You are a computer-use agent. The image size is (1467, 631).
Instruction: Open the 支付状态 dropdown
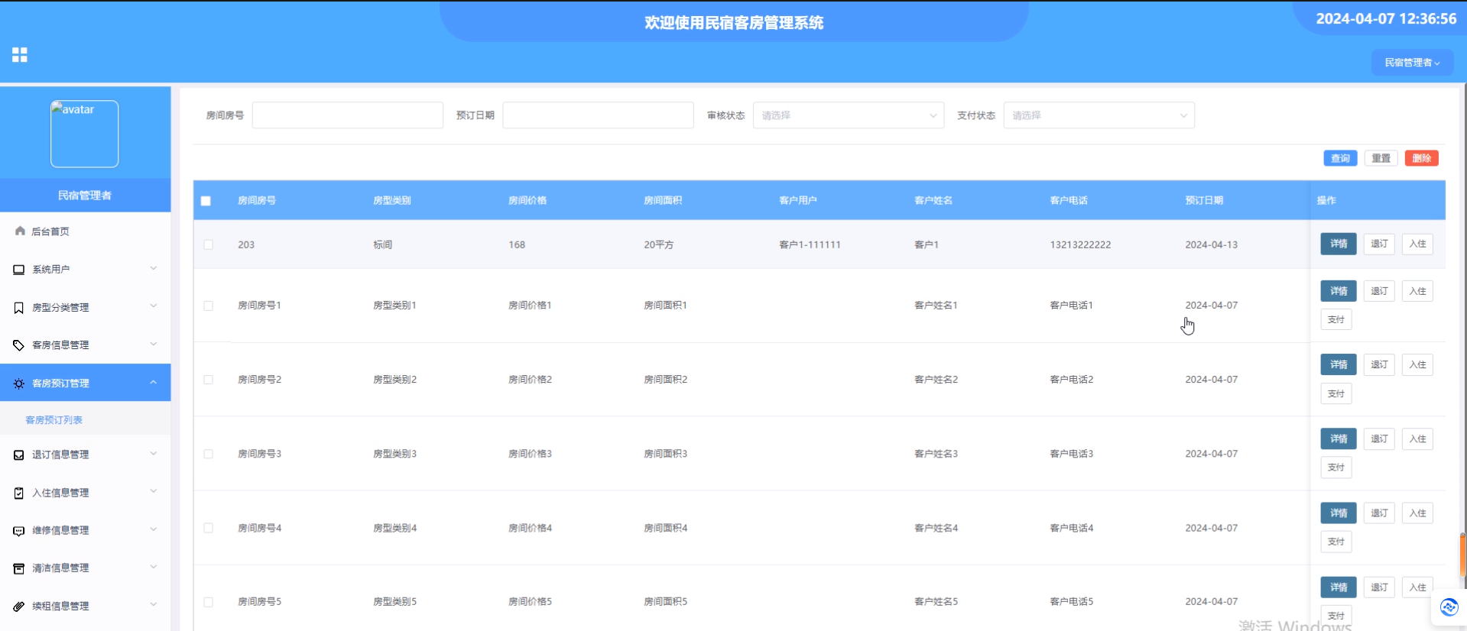pyautogui.click(x=1099, y=115)
